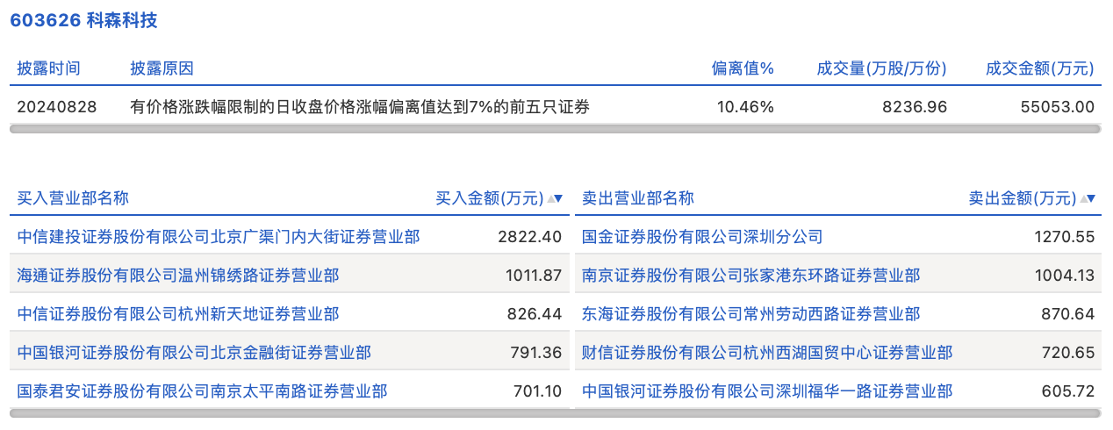Click 东海证券常州劳动西路证券营业部 link

click(x=750, y=314)
